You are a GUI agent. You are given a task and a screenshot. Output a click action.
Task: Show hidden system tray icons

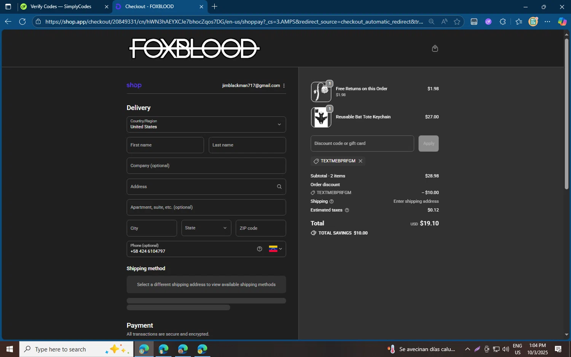tap(467, 349)
